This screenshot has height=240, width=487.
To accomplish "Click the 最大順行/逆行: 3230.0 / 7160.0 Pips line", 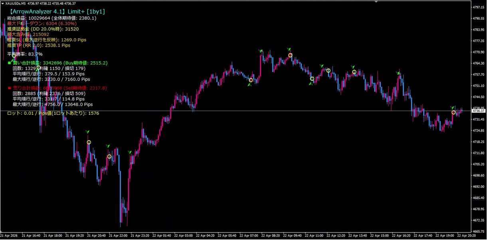I will coord(51,79).
